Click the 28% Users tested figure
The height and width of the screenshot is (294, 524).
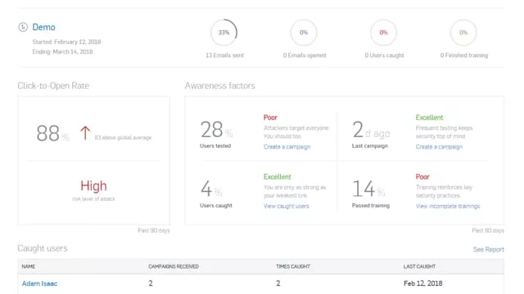[216, 129]
